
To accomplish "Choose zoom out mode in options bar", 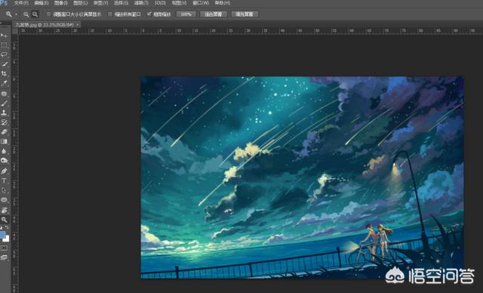I will coord(35,14).
